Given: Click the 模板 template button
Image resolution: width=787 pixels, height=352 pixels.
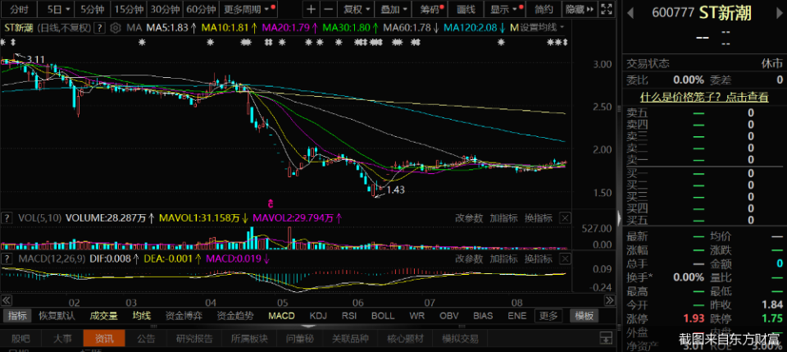Looking at the screenshot, I should (585, 316).
